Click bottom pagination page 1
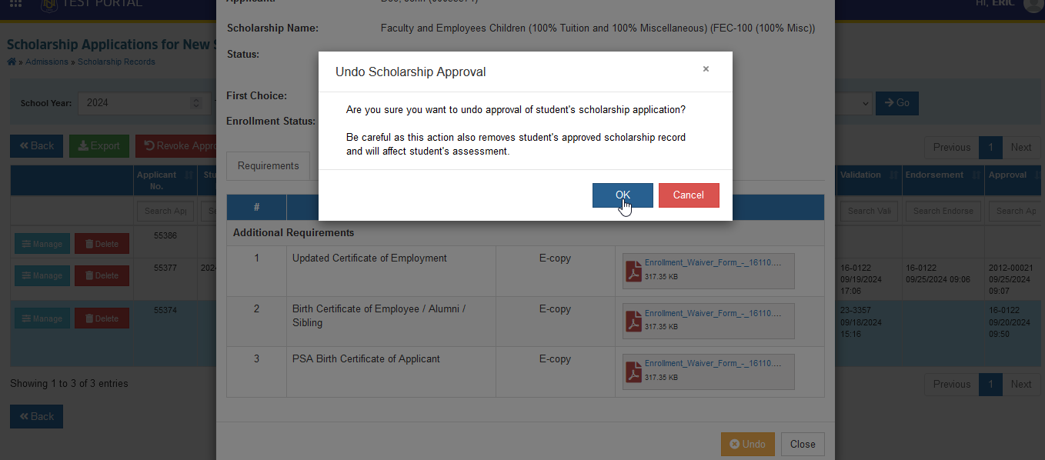The width and height of the screenshot is (1045, 460). click(990, 385)
